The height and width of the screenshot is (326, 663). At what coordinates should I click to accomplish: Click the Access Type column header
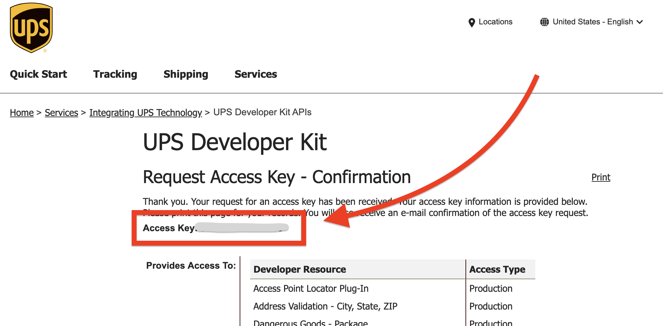pyautogui.click(x=497, y=269)
